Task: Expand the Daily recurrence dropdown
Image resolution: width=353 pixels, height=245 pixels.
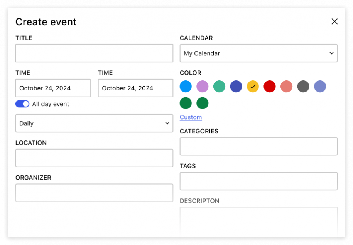Action: (x=94, y=123)
